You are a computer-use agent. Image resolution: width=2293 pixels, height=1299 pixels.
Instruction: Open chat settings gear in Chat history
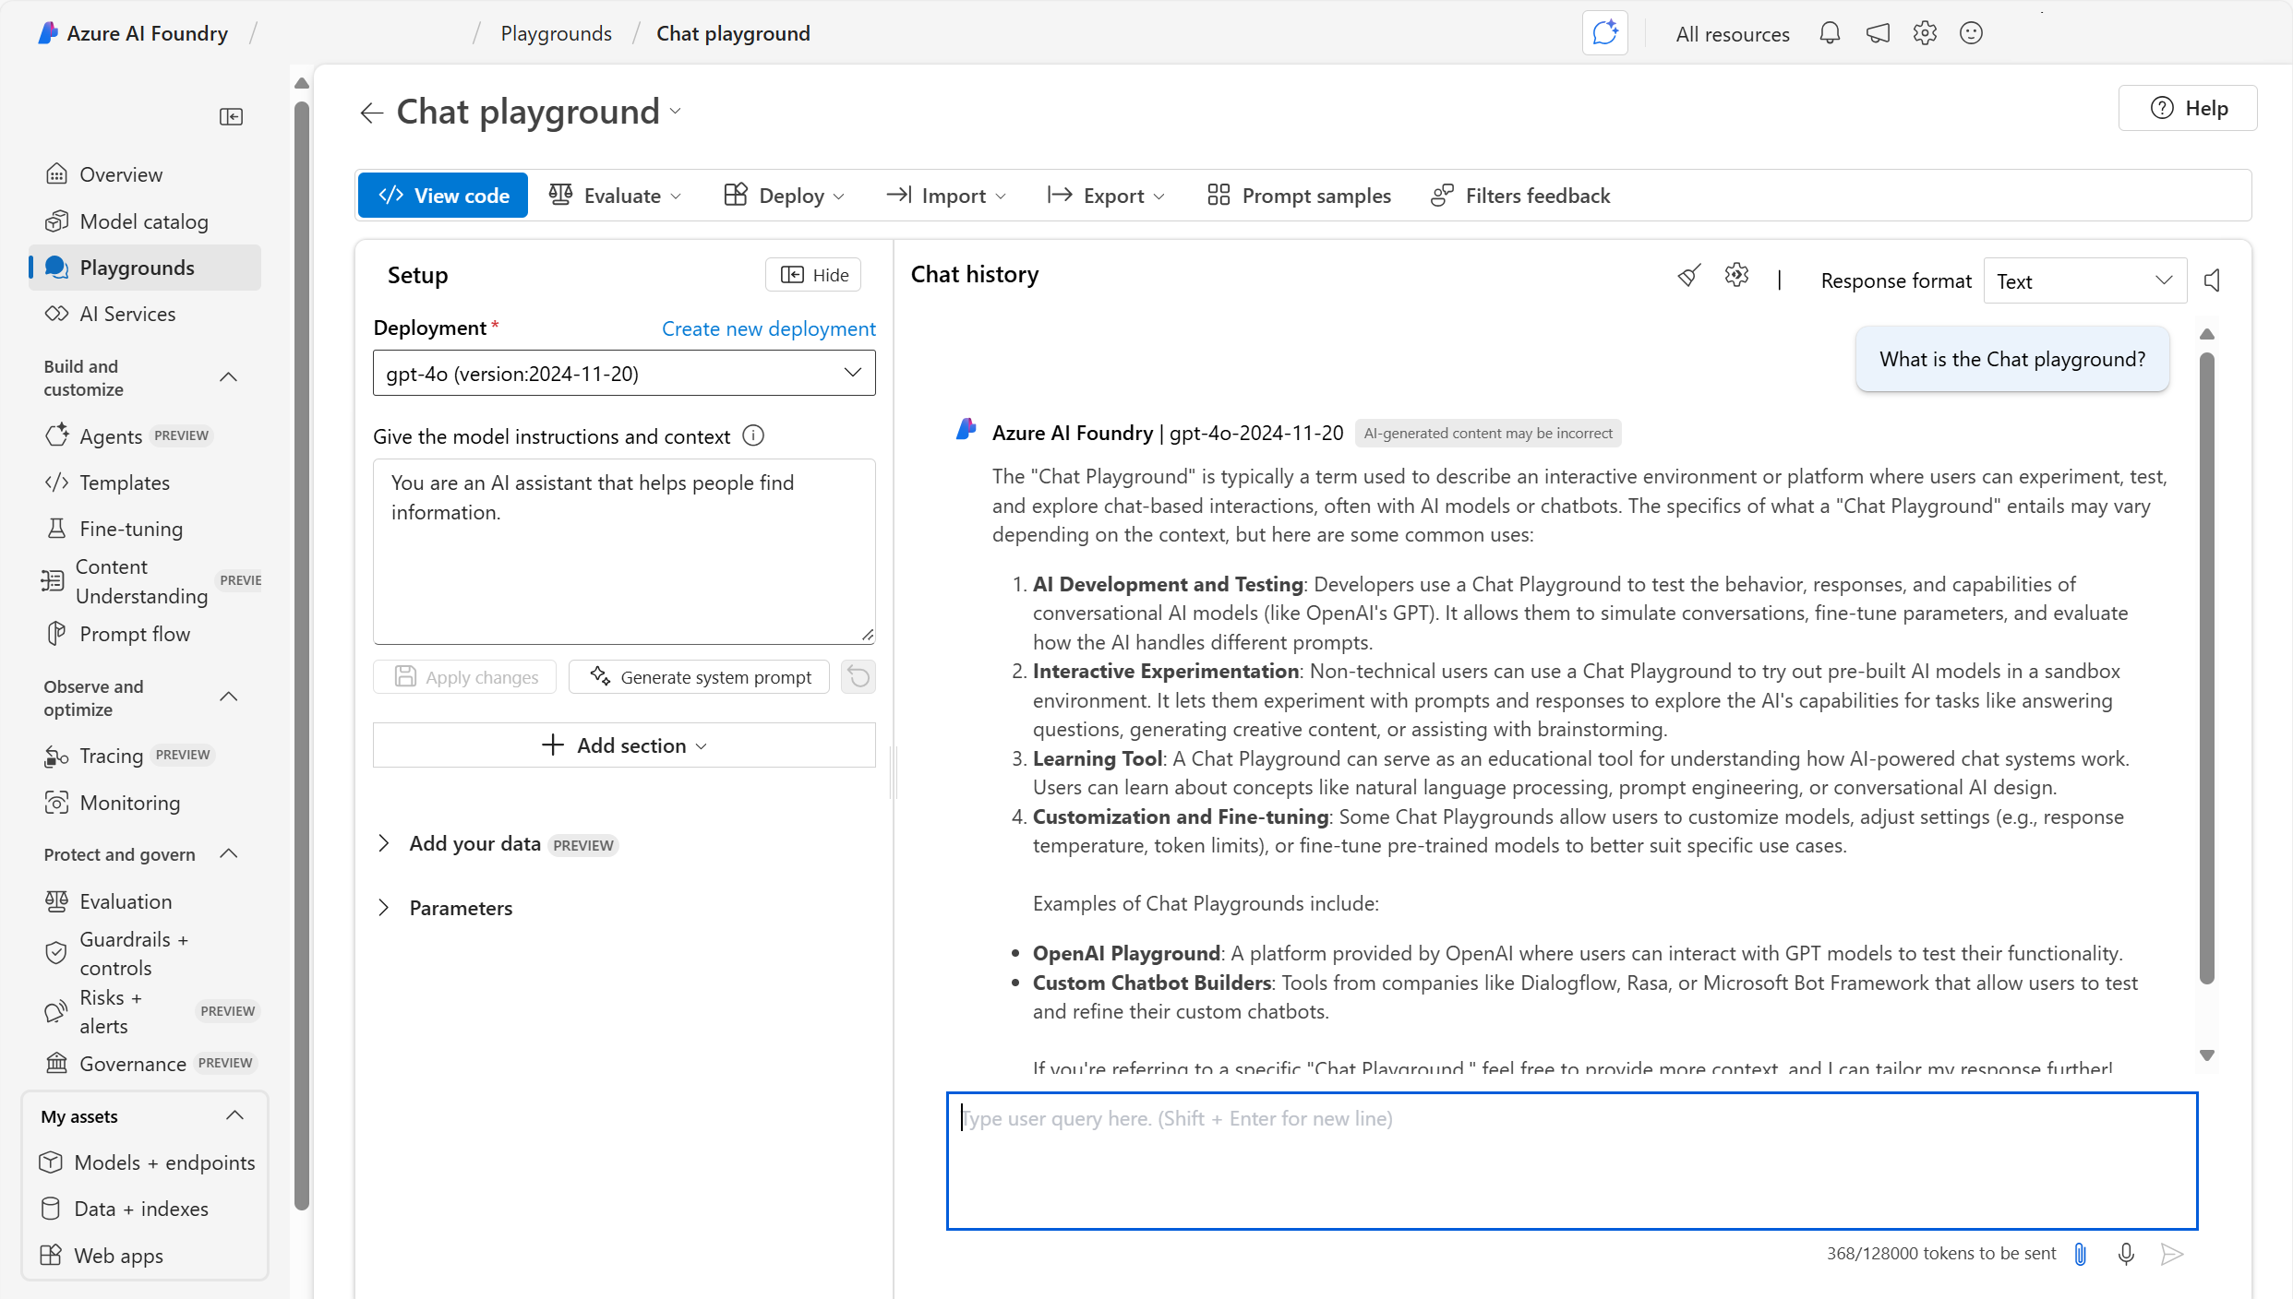coord(1736,276)
